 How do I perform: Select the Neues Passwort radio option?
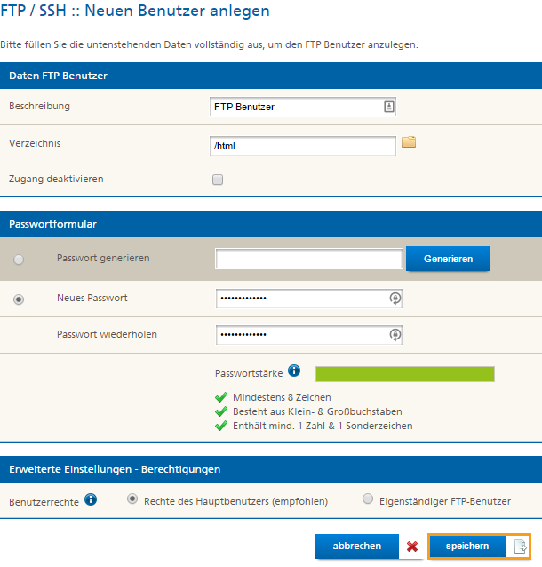click(19, 299)
